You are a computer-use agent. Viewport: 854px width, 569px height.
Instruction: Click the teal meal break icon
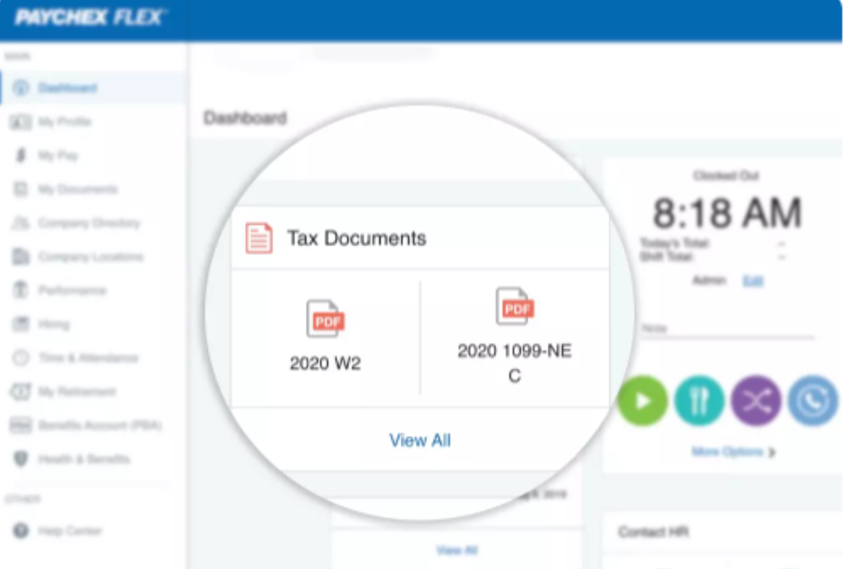tap(699, 401)
